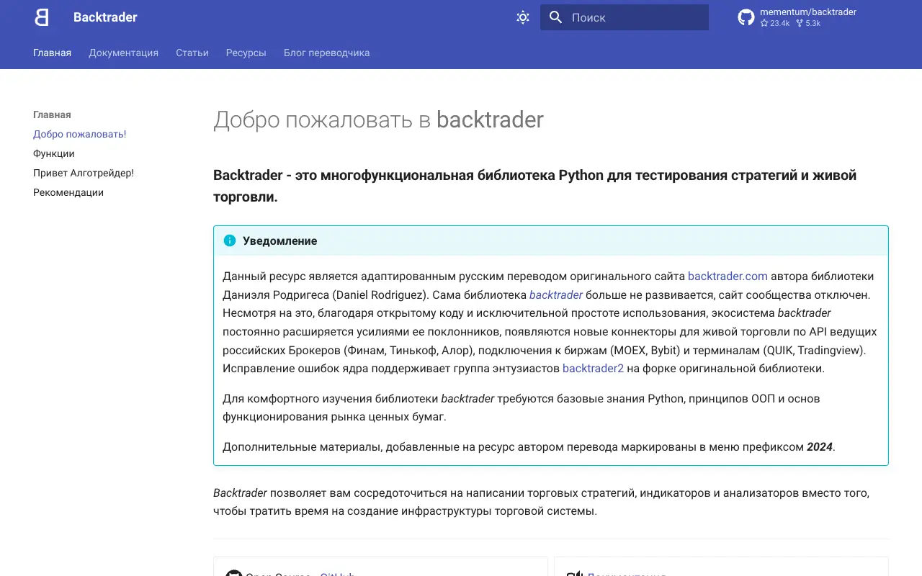Click the info icon beside Уведомление
This screenshot has height=576, width=922.
click(x=230, y=240)
